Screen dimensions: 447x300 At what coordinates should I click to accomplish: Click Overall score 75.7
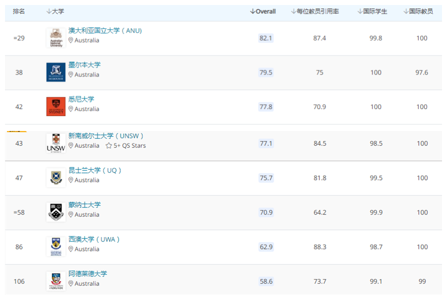[x=266, y=178]
